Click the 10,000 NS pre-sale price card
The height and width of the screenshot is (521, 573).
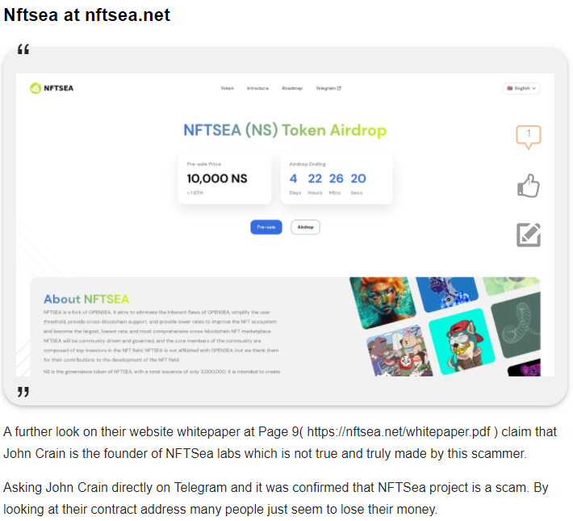[x=224, y=179]
